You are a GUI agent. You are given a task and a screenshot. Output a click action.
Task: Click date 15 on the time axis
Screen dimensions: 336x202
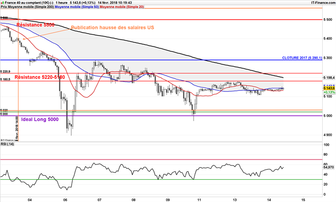303,200
